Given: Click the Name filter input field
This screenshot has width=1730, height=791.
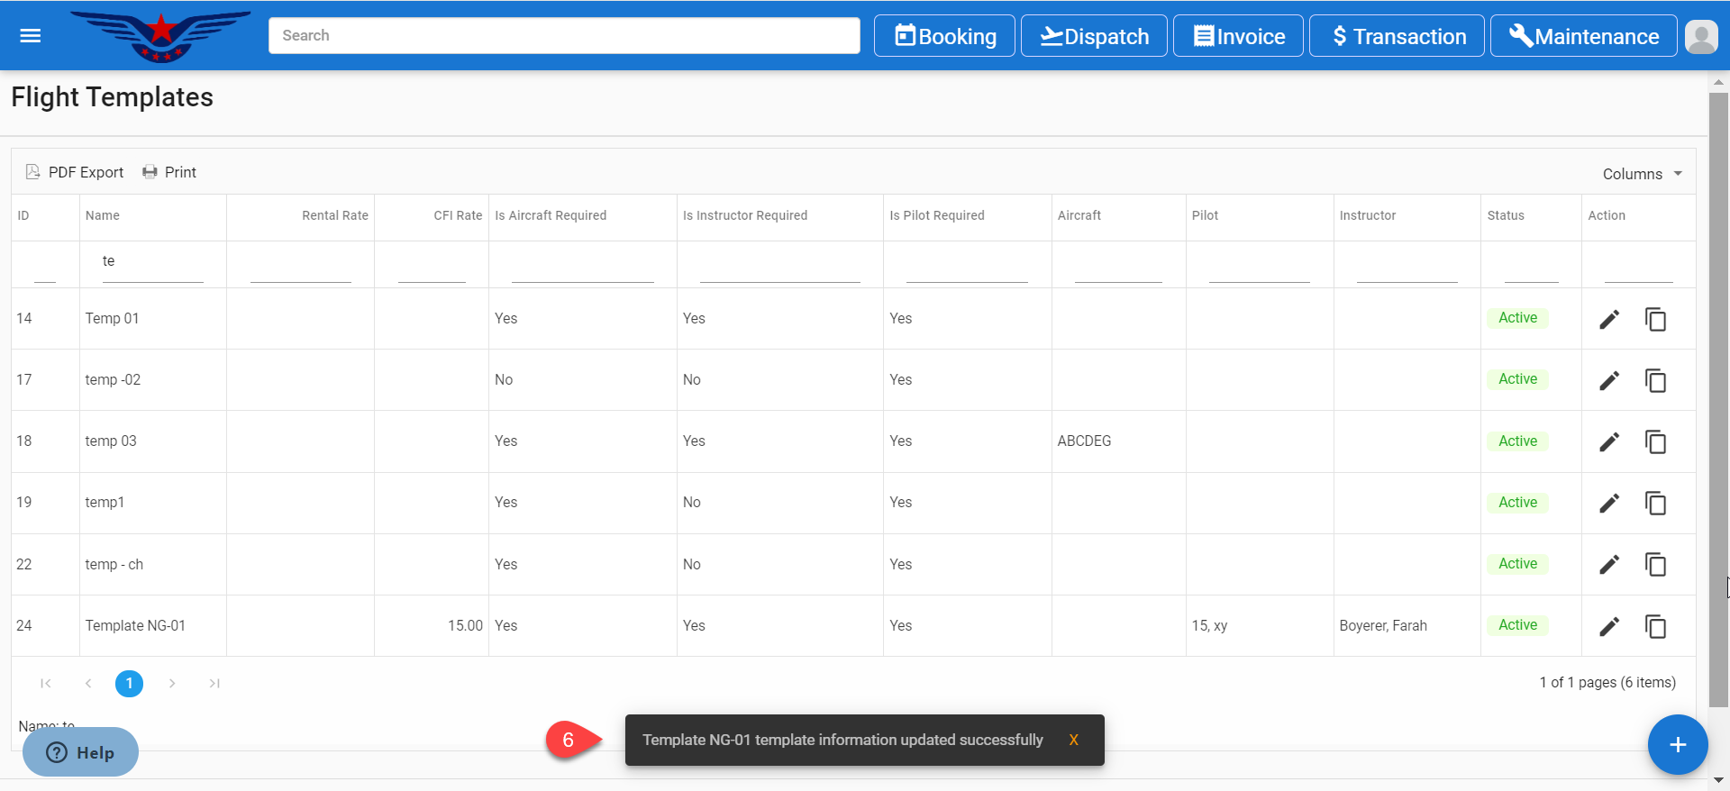Looking at the screenshot, I should click(x=152, y=262).
